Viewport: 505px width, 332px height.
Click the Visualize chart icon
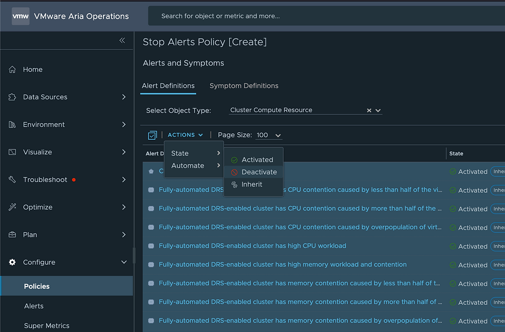[x=12, y=152]
